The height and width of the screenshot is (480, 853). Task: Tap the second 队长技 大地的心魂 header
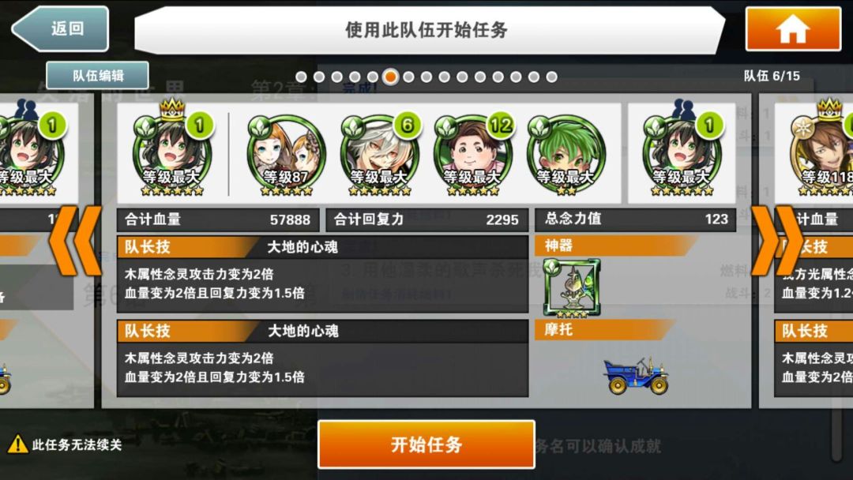point(322,331)
